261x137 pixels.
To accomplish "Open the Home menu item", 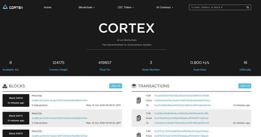I will coord(48,7).
